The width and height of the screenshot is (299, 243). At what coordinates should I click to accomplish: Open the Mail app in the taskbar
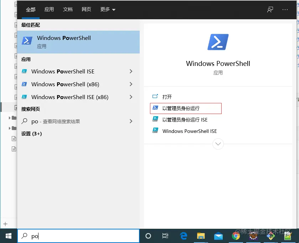218,236
